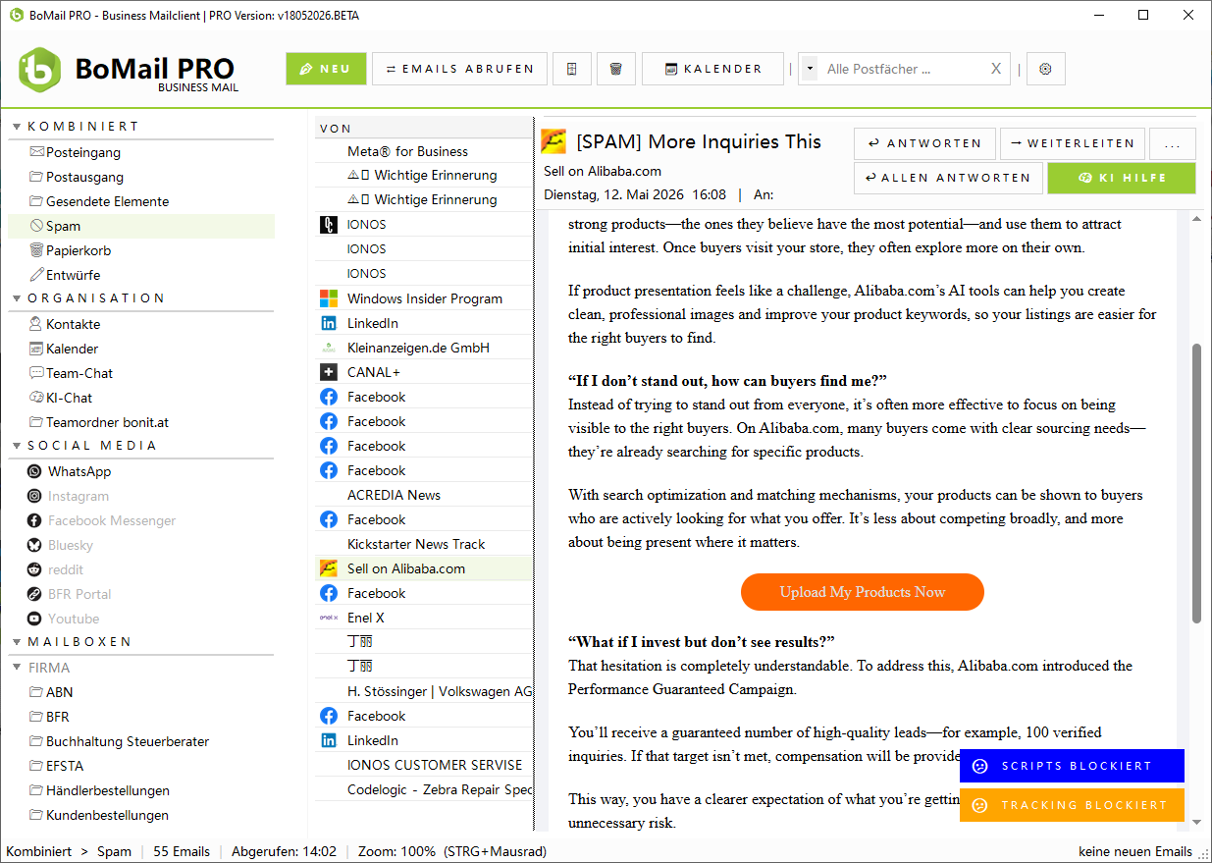Open the ABN mailbox folder
1212x863 pixels.
[x=141, y=692]
